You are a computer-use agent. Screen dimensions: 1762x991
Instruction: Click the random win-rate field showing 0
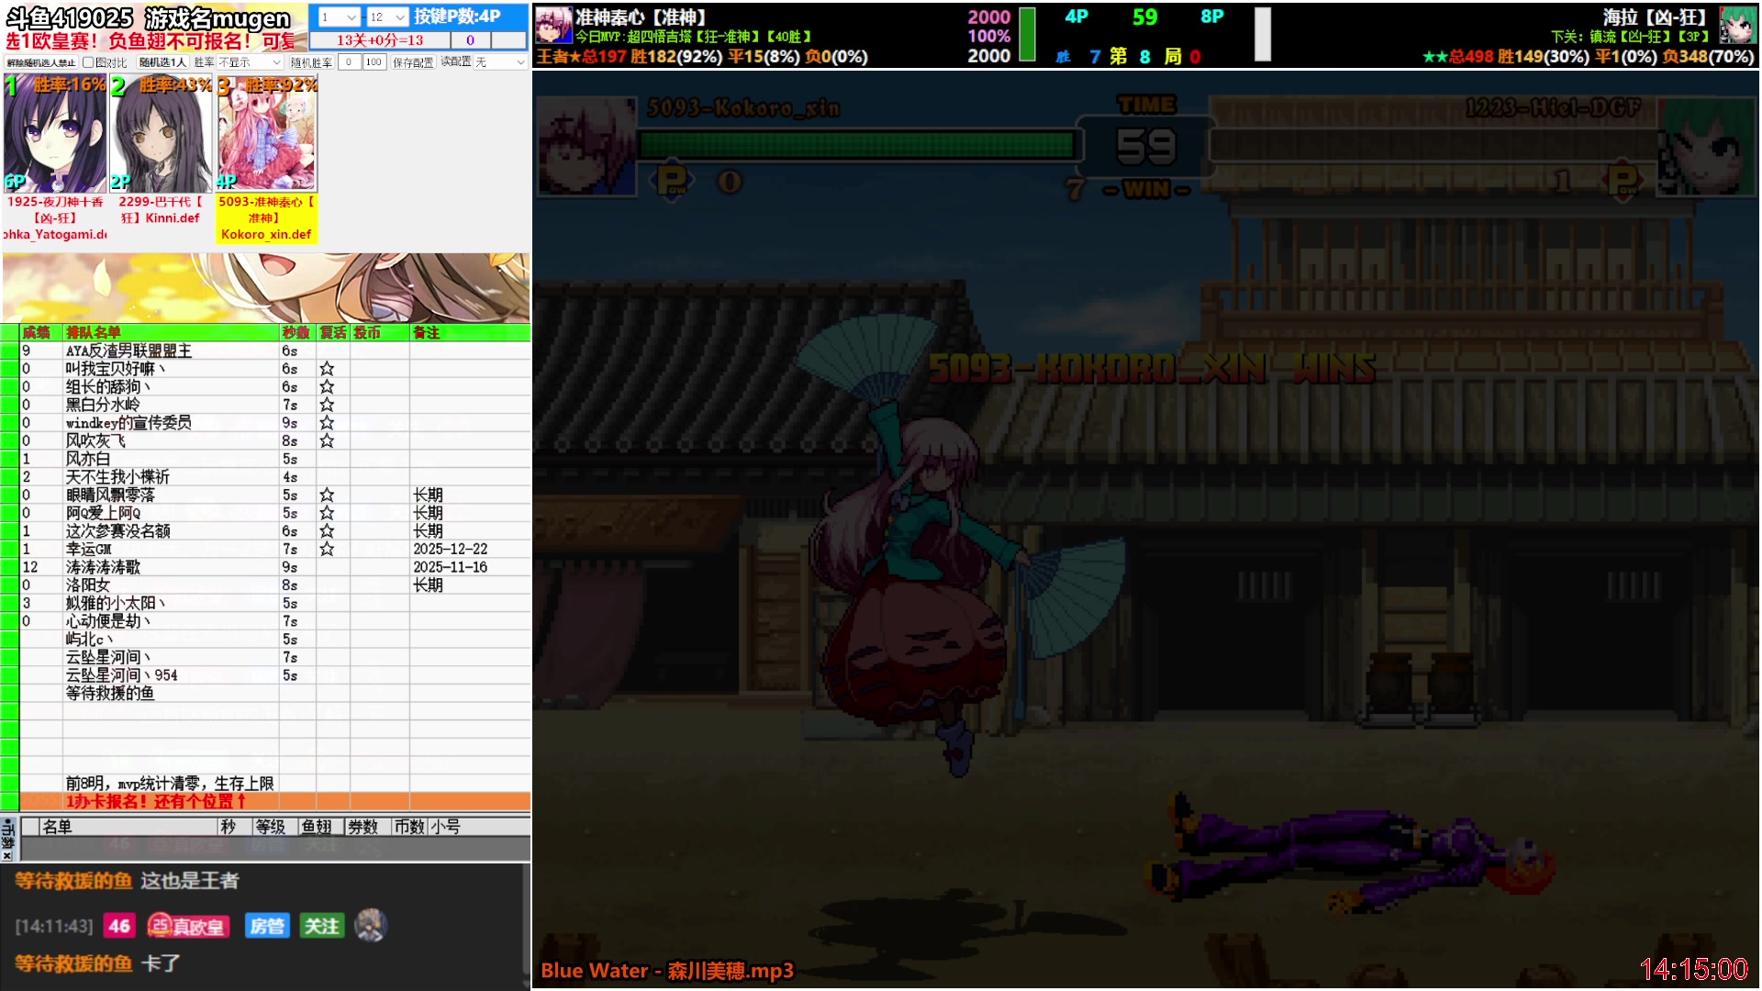click(x=349, y=62)
